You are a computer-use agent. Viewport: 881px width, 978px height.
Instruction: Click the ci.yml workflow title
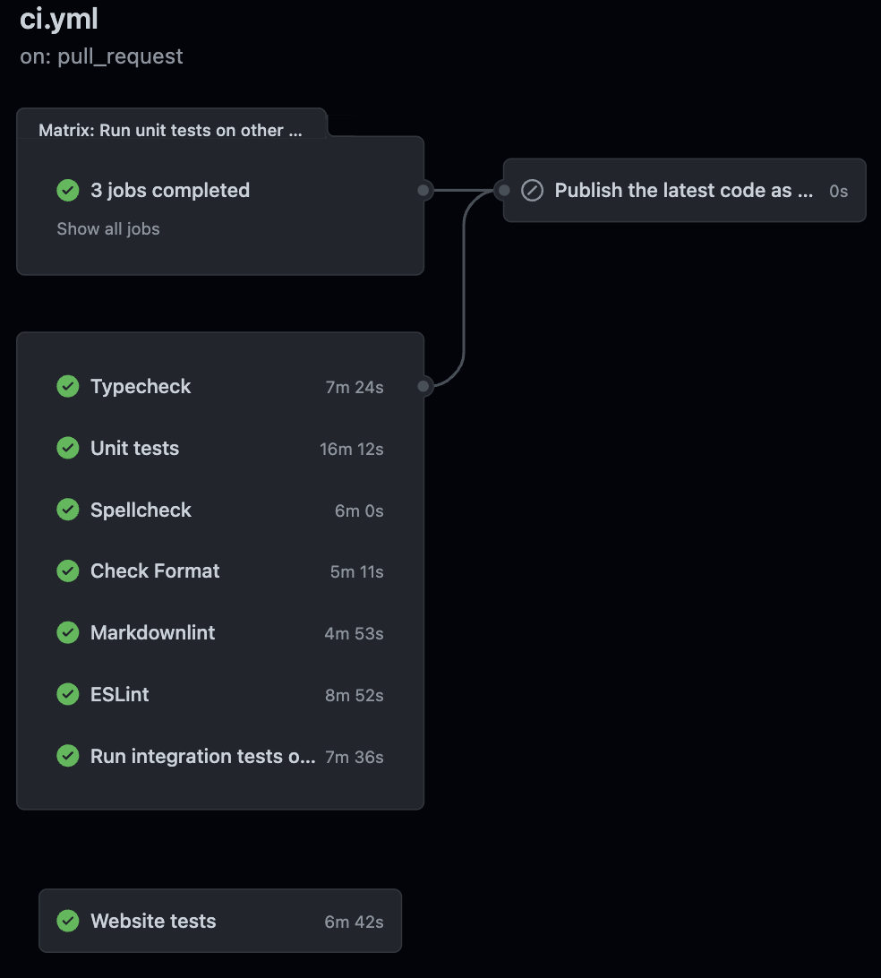pyautogui.click(x=59, y=19)
